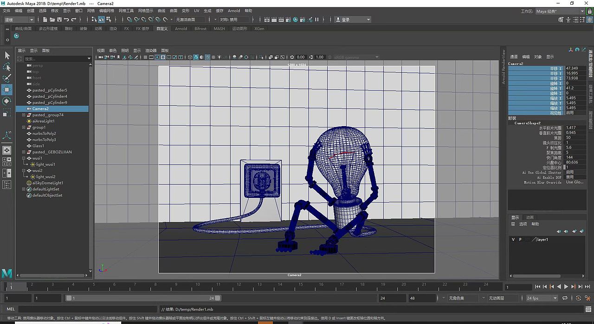Toggle select by hierarchy mode
Screen dimensions: 594x324
[93, 19]
